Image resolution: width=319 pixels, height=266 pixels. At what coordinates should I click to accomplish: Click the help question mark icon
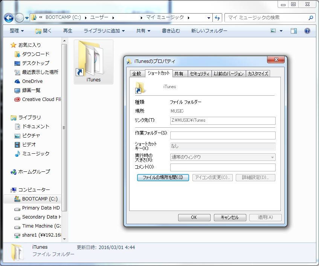coord(307,31)
